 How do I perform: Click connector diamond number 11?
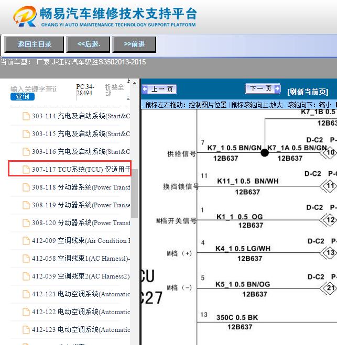(x=330, y=186)
